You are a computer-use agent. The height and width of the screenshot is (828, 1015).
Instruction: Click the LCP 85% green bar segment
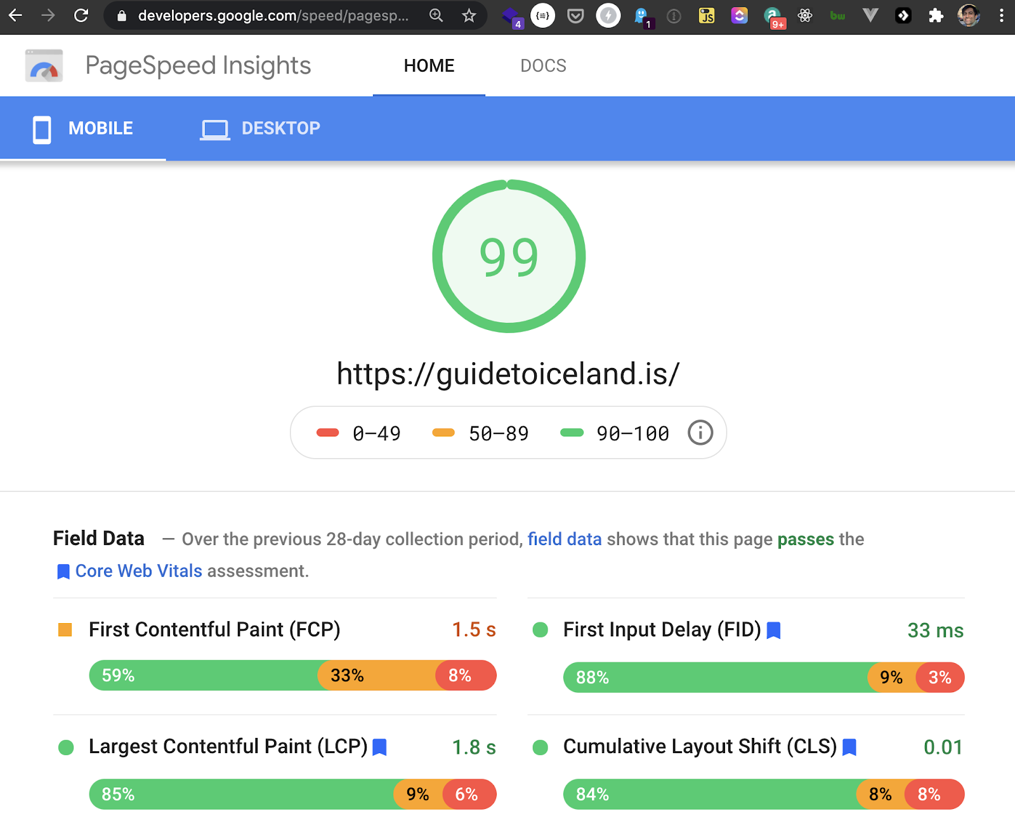(x=242, y=794)
